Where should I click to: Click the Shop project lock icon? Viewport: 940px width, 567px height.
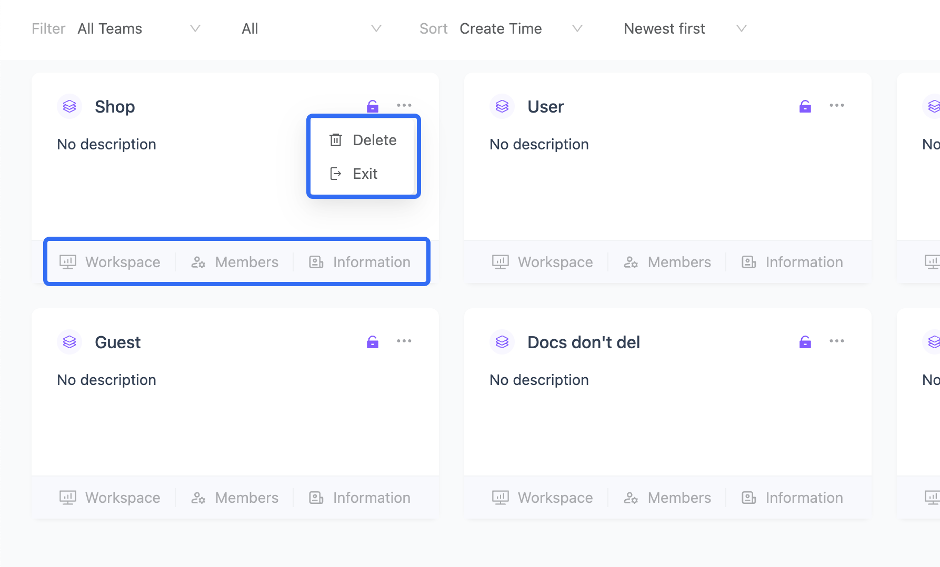(x=373, y=106)
